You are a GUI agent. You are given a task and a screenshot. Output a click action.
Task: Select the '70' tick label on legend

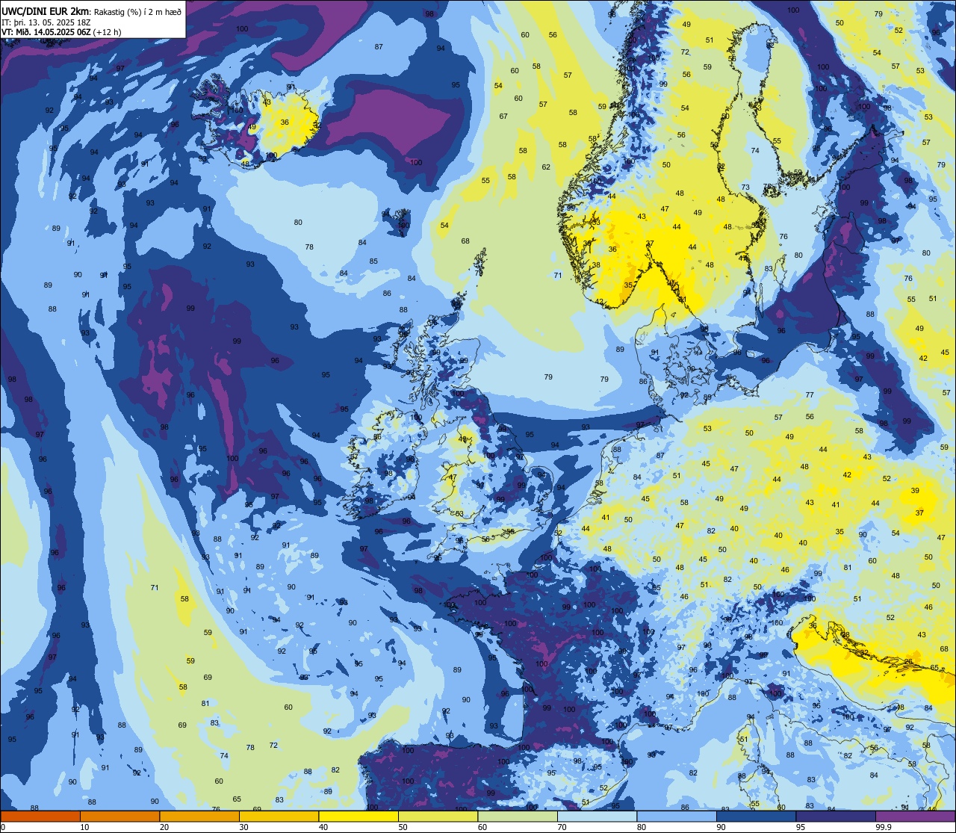pos(562,827)
